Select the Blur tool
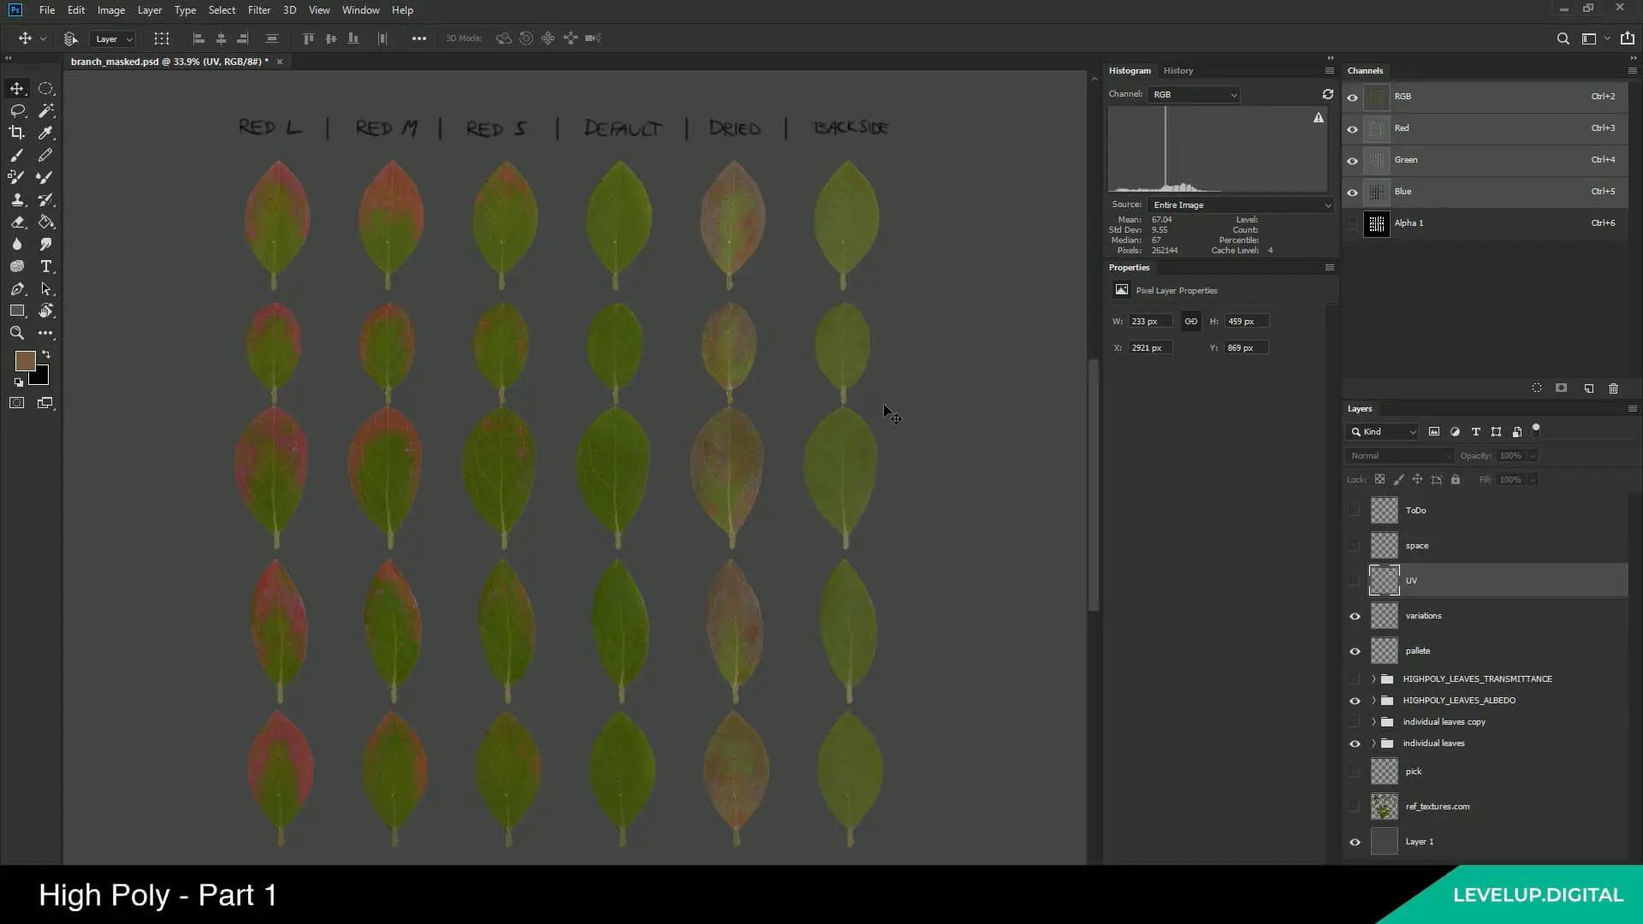The image size is (1643, 924). point(16,244)
